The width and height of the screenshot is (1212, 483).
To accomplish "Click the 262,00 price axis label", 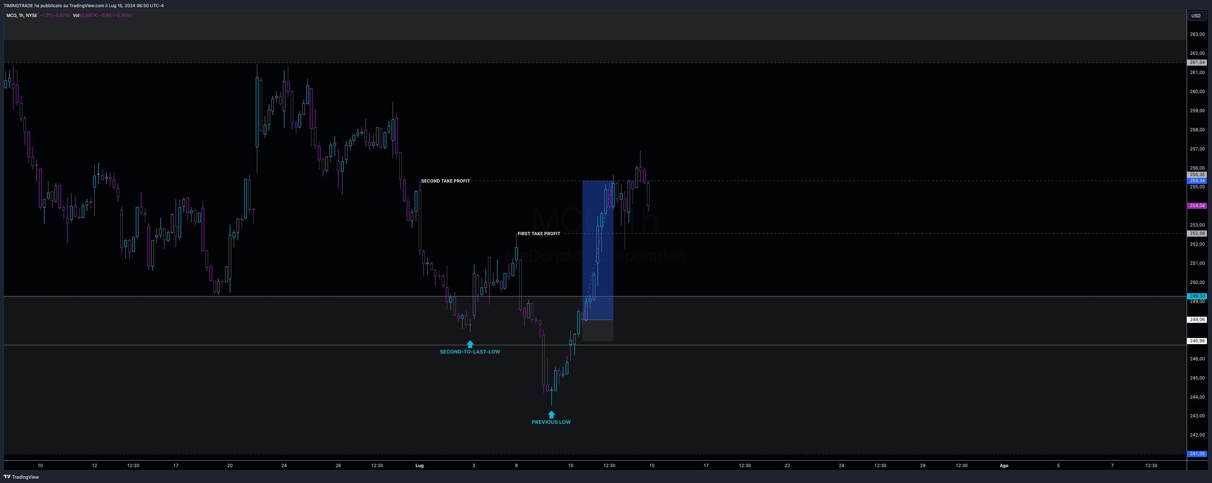I will pyautogui.click(x=1197, y=53).
